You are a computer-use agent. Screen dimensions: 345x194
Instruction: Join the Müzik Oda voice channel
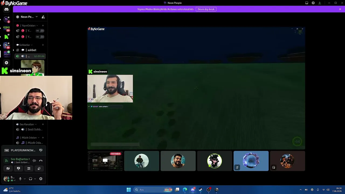30,143
